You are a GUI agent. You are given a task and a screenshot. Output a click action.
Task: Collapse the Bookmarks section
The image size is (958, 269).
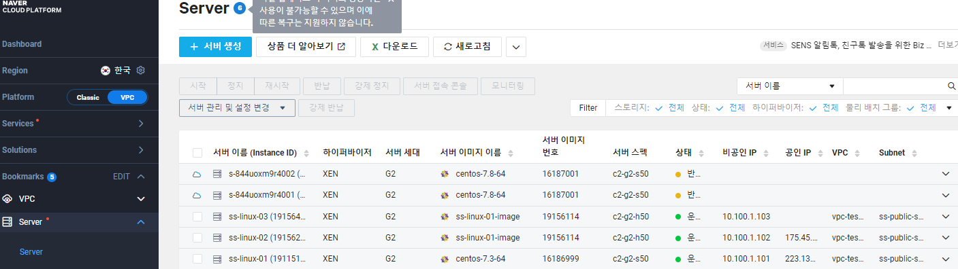[141, 177]
